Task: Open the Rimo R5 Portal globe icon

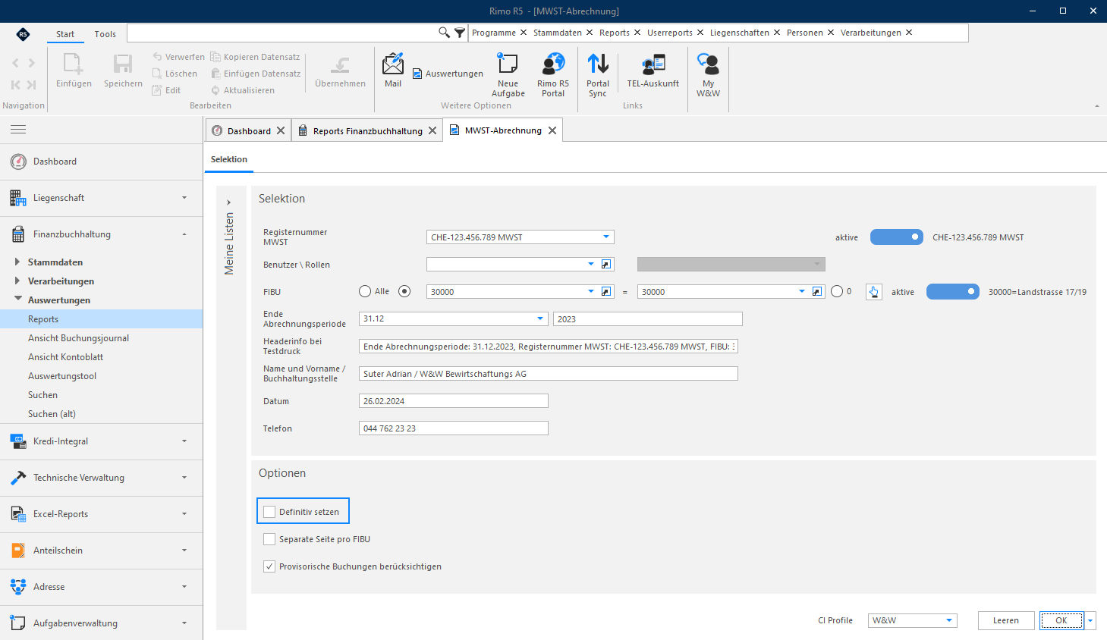Action: 553,75
